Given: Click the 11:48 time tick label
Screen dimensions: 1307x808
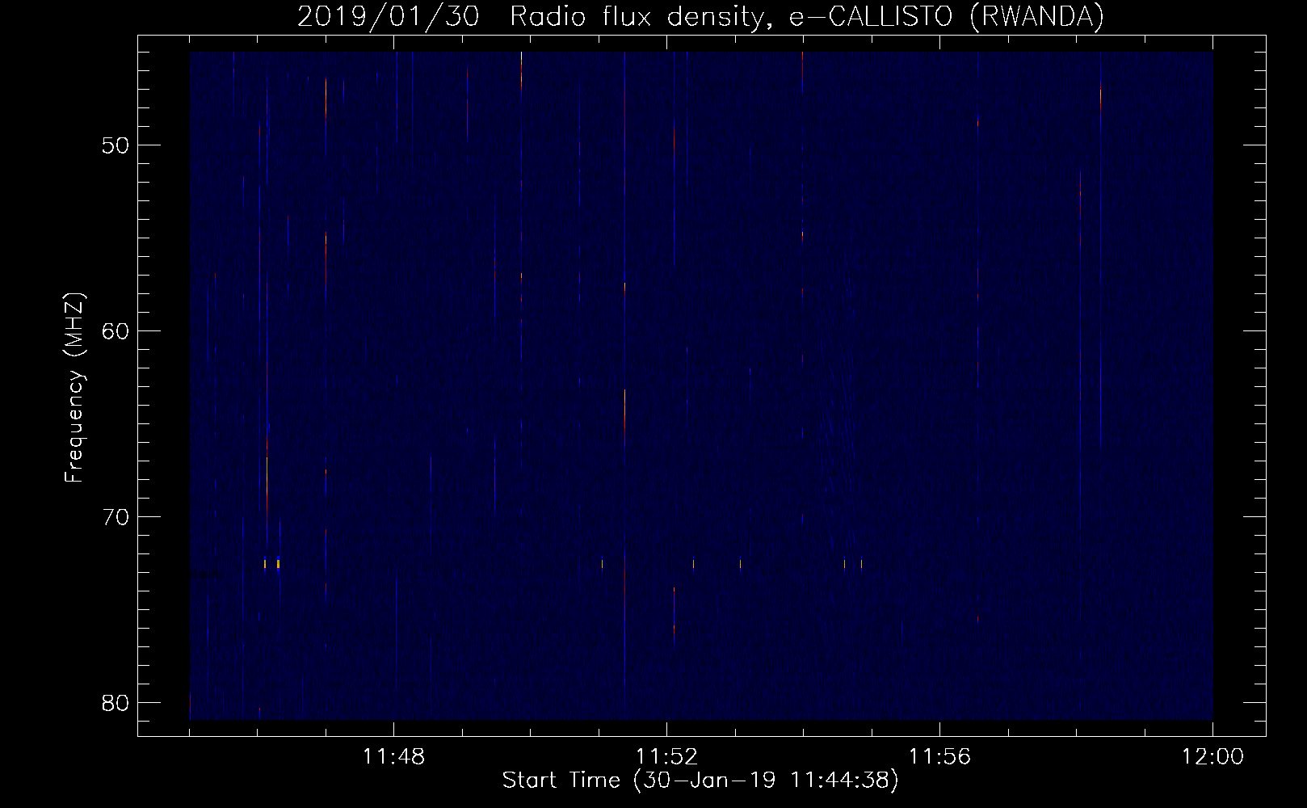Looking at the screenshot, I should coord(393,757).
